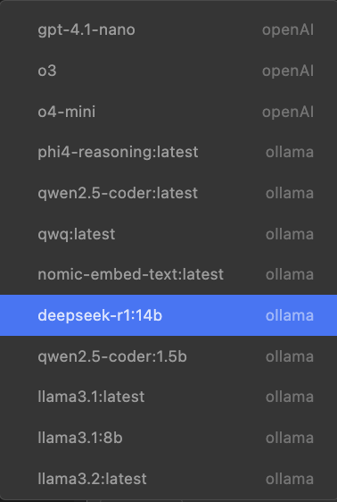Click the ollama label on the llama3.2:latest row

click(x=290, y=479)
